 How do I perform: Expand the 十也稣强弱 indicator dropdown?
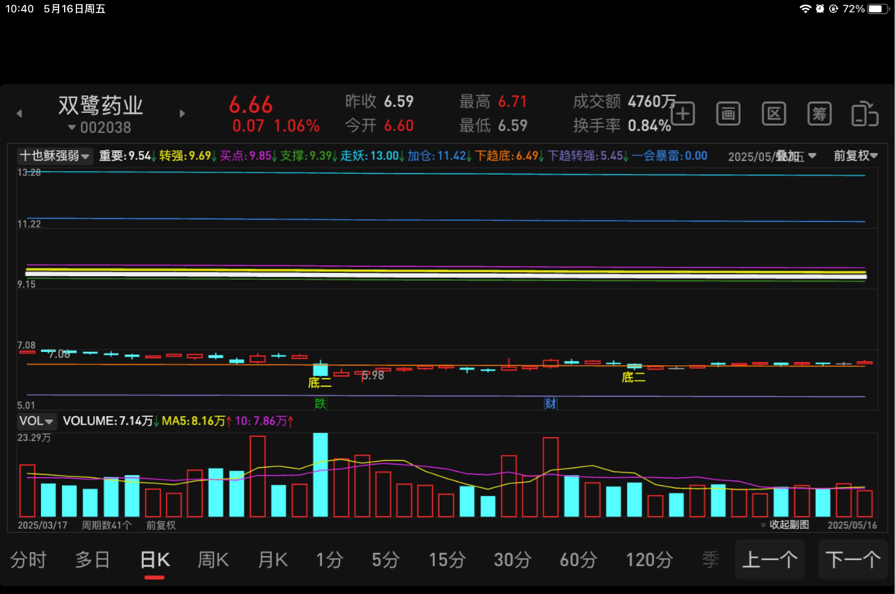54,155
